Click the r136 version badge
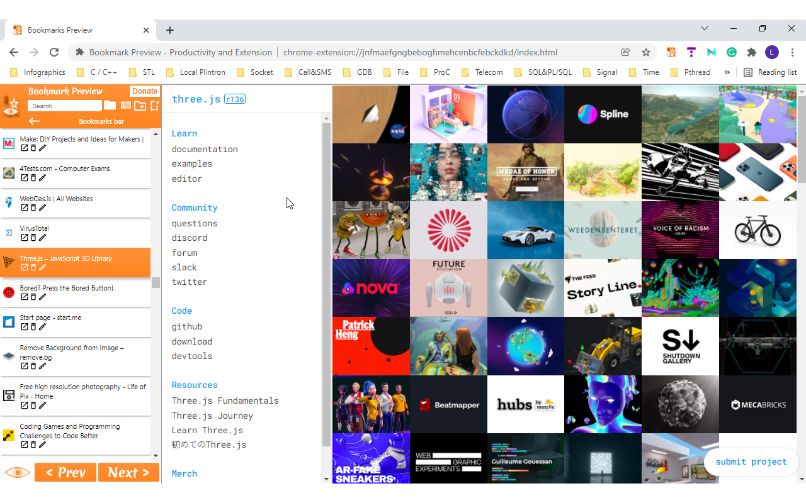 [x=235, y=99]
